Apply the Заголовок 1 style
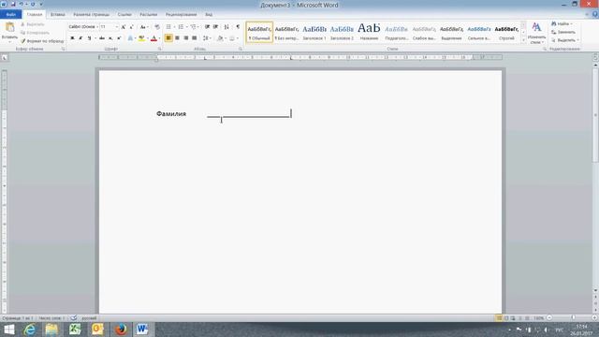The image size is (599, 337). pos(314,32)
